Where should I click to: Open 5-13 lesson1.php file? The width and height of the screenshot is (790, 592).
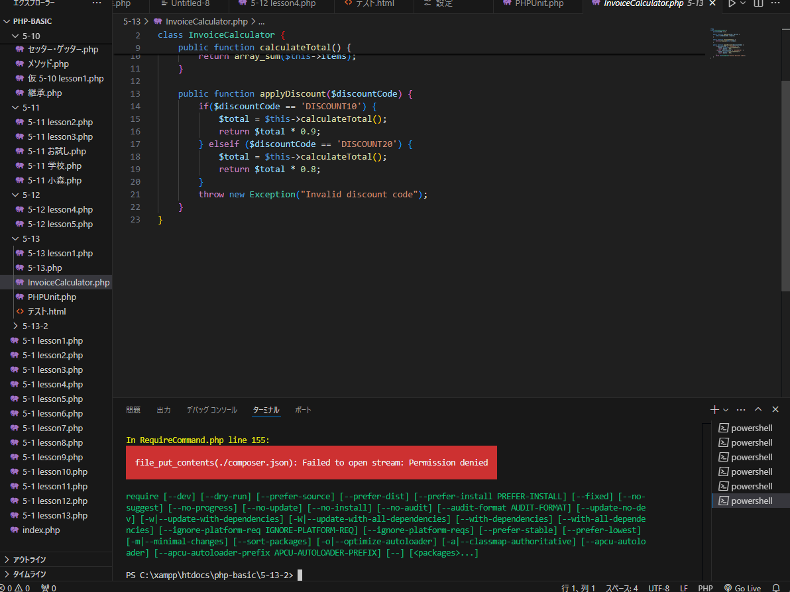[56, 253]
